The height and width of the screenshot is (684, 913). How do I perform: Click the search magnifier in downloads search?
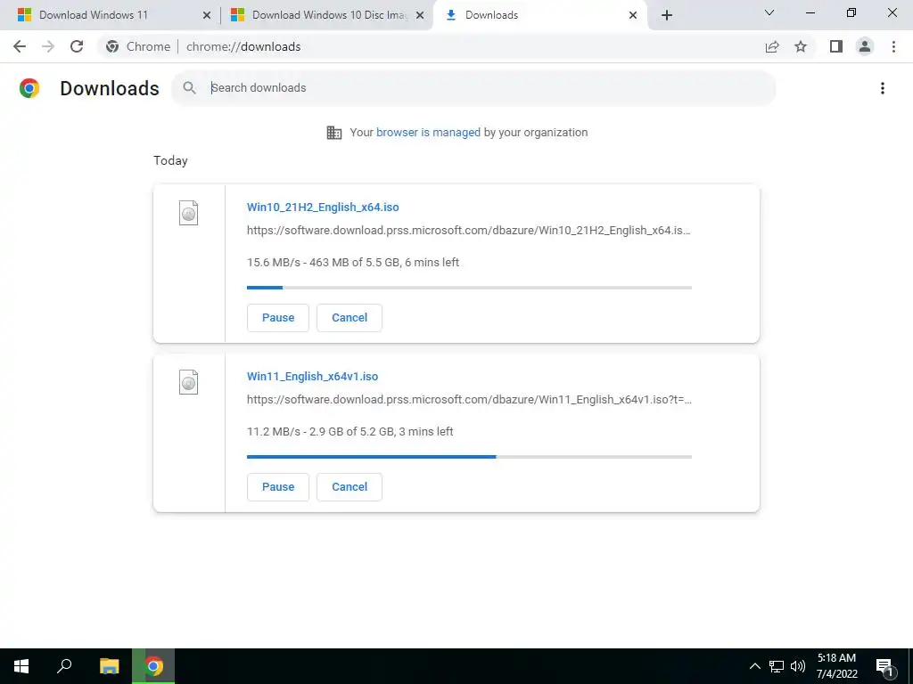(x=189, y=88)
